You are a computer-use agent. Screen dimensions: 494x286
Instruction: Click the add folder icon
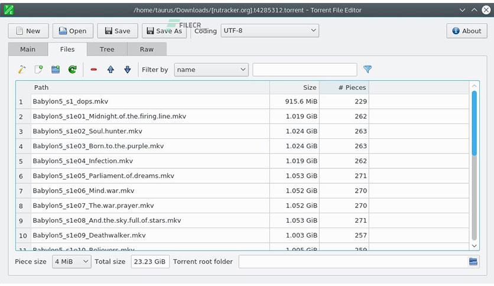point(56,69)
